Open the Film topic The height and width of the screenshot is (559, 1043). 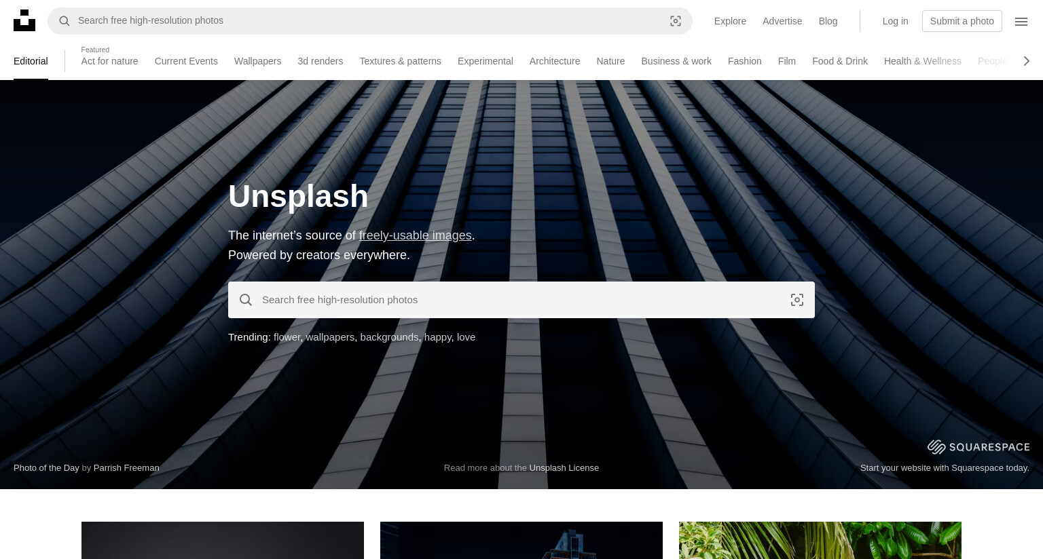tap(786, 61)
